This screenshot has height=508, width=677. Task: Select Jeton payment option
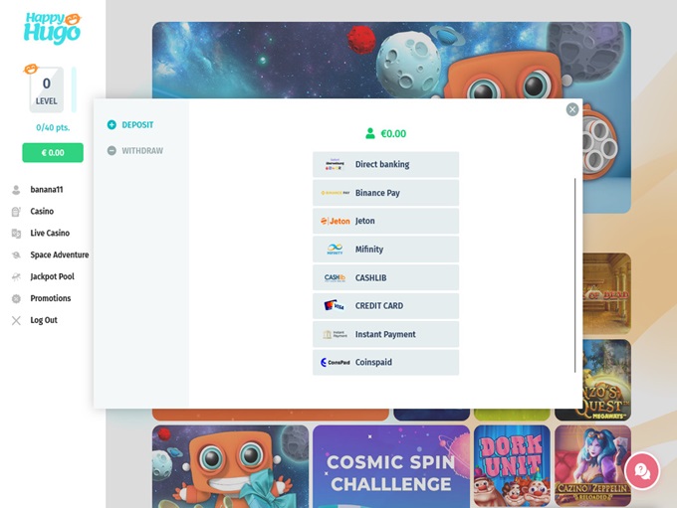click(385, 221)
